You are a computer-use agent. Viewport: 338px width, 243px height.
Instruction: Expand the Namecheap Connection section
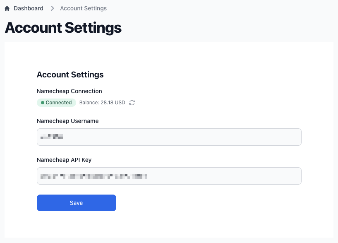click(x=69, y=91)
